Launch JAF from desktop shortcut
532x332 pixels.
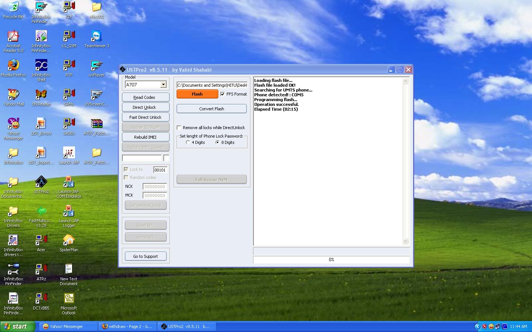(69, 153)
